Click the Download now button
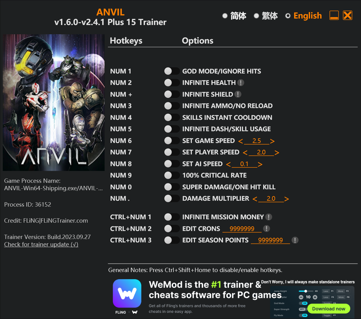361x319 pixels. [x=329, y=309]
